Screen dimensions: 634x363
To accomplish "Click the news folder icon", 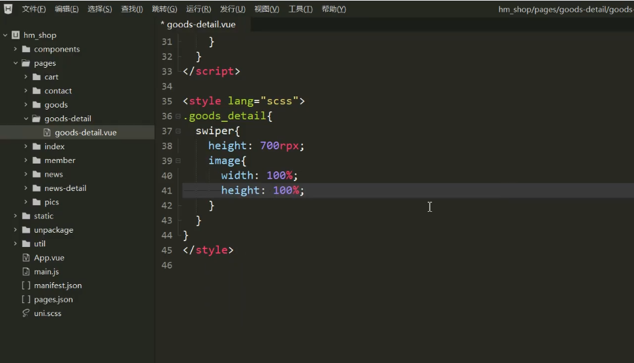I will click(37, 174).
